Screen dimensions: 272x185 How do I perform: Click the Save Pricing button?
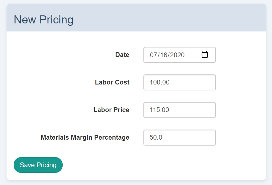click(x=38, y=165)
